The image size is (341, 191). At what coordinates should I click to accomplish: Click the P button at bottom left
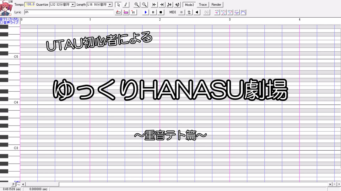point(13,184)
